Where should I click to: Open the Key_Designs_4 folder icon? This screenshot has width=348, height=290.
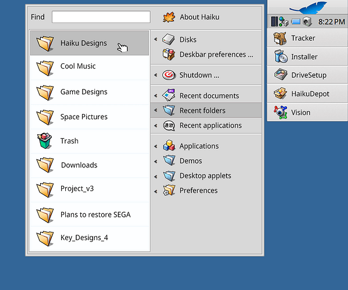click(45, 238)
